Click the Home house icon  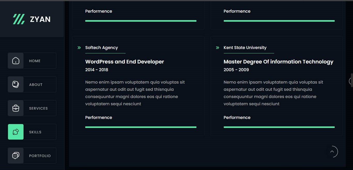(x=16, y=61)
